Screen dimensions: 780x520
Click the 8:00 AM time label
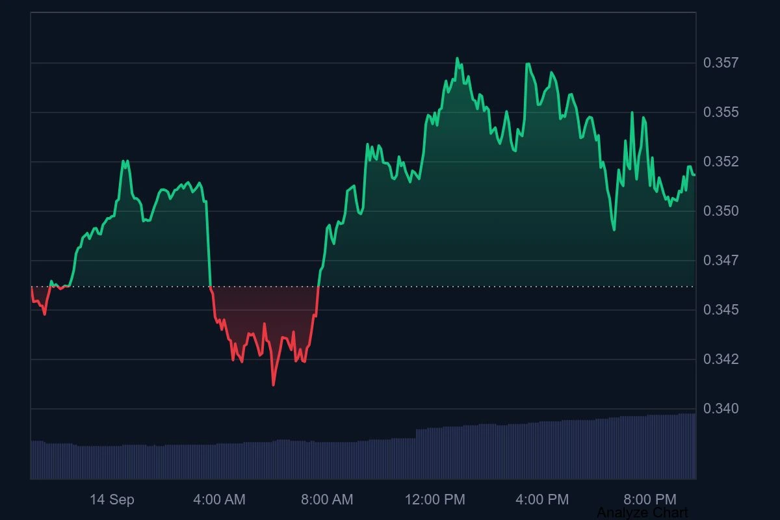[x=327, y=500]
